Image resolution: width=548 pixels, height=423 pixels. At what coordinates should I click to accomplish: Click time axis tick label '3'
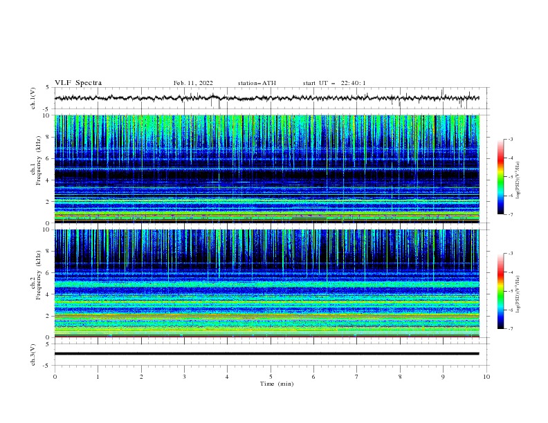tap(184, 377)
